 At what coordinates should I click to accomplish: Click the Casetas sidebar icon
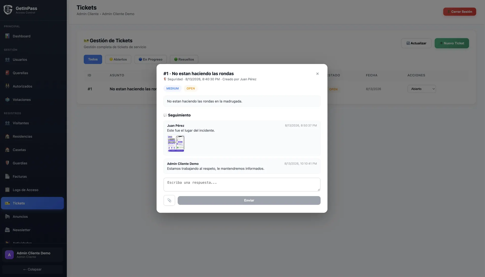(7, 150)
